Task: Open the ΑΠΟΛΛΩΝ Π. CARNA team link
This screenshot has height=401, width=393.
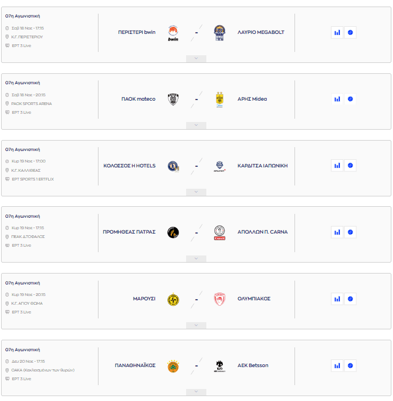Action: click(263, 232)
